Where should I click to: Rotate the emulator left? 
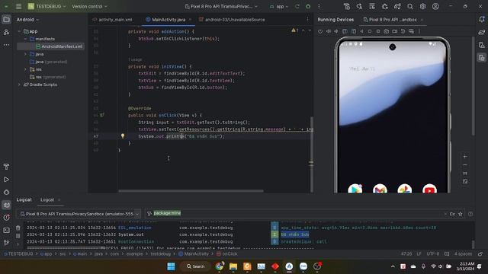click(x=345, y=31)
